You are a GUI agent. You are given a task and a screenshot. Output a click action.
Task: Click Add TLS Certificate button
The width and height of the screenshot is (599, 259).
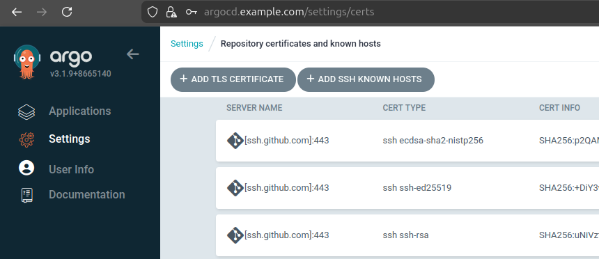[233, 79]
